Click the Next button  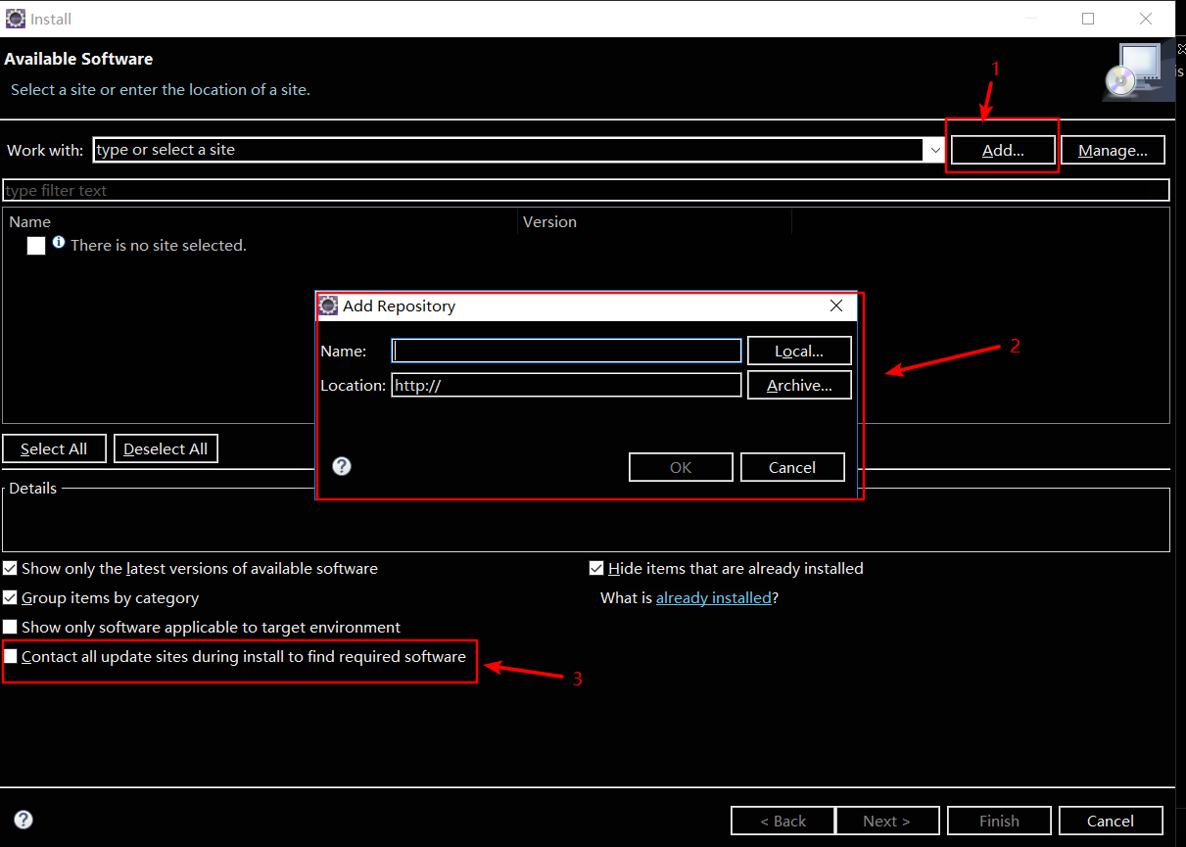887,821
